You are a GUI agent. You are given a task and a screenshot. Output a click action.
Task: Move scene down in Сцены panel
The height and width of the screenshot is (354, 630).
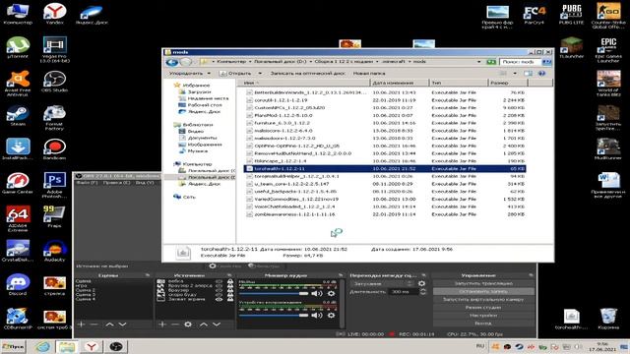coord(122,324)
